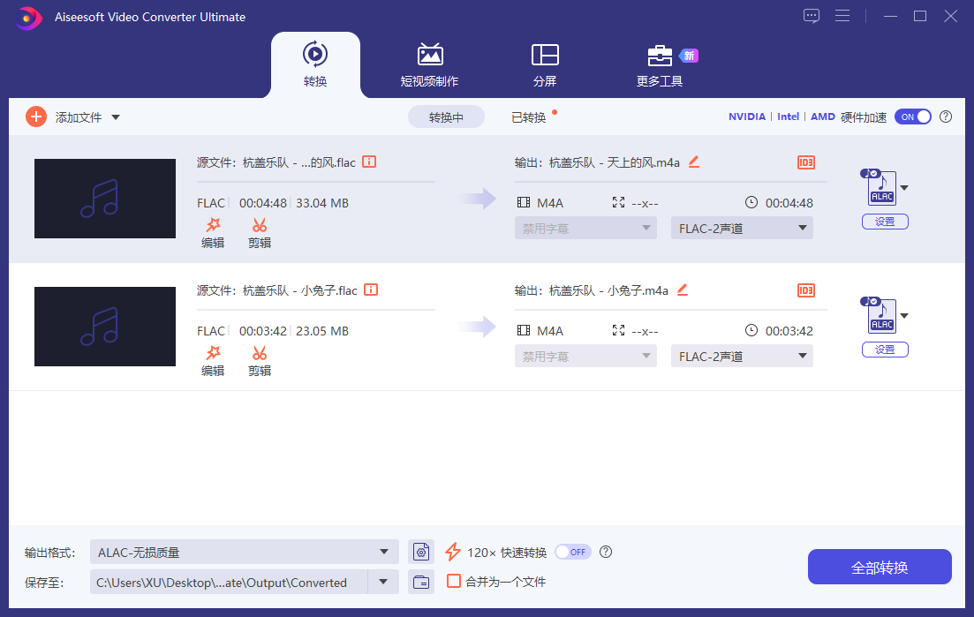Open output folder icon beside 保存至
Screen dimensions: 974x617
[x=421, y=582]
